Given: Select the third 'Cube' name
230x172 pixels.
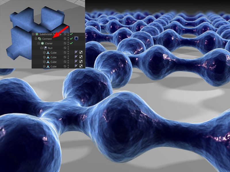Looking at the screenshot, I should tap(53, 62).
